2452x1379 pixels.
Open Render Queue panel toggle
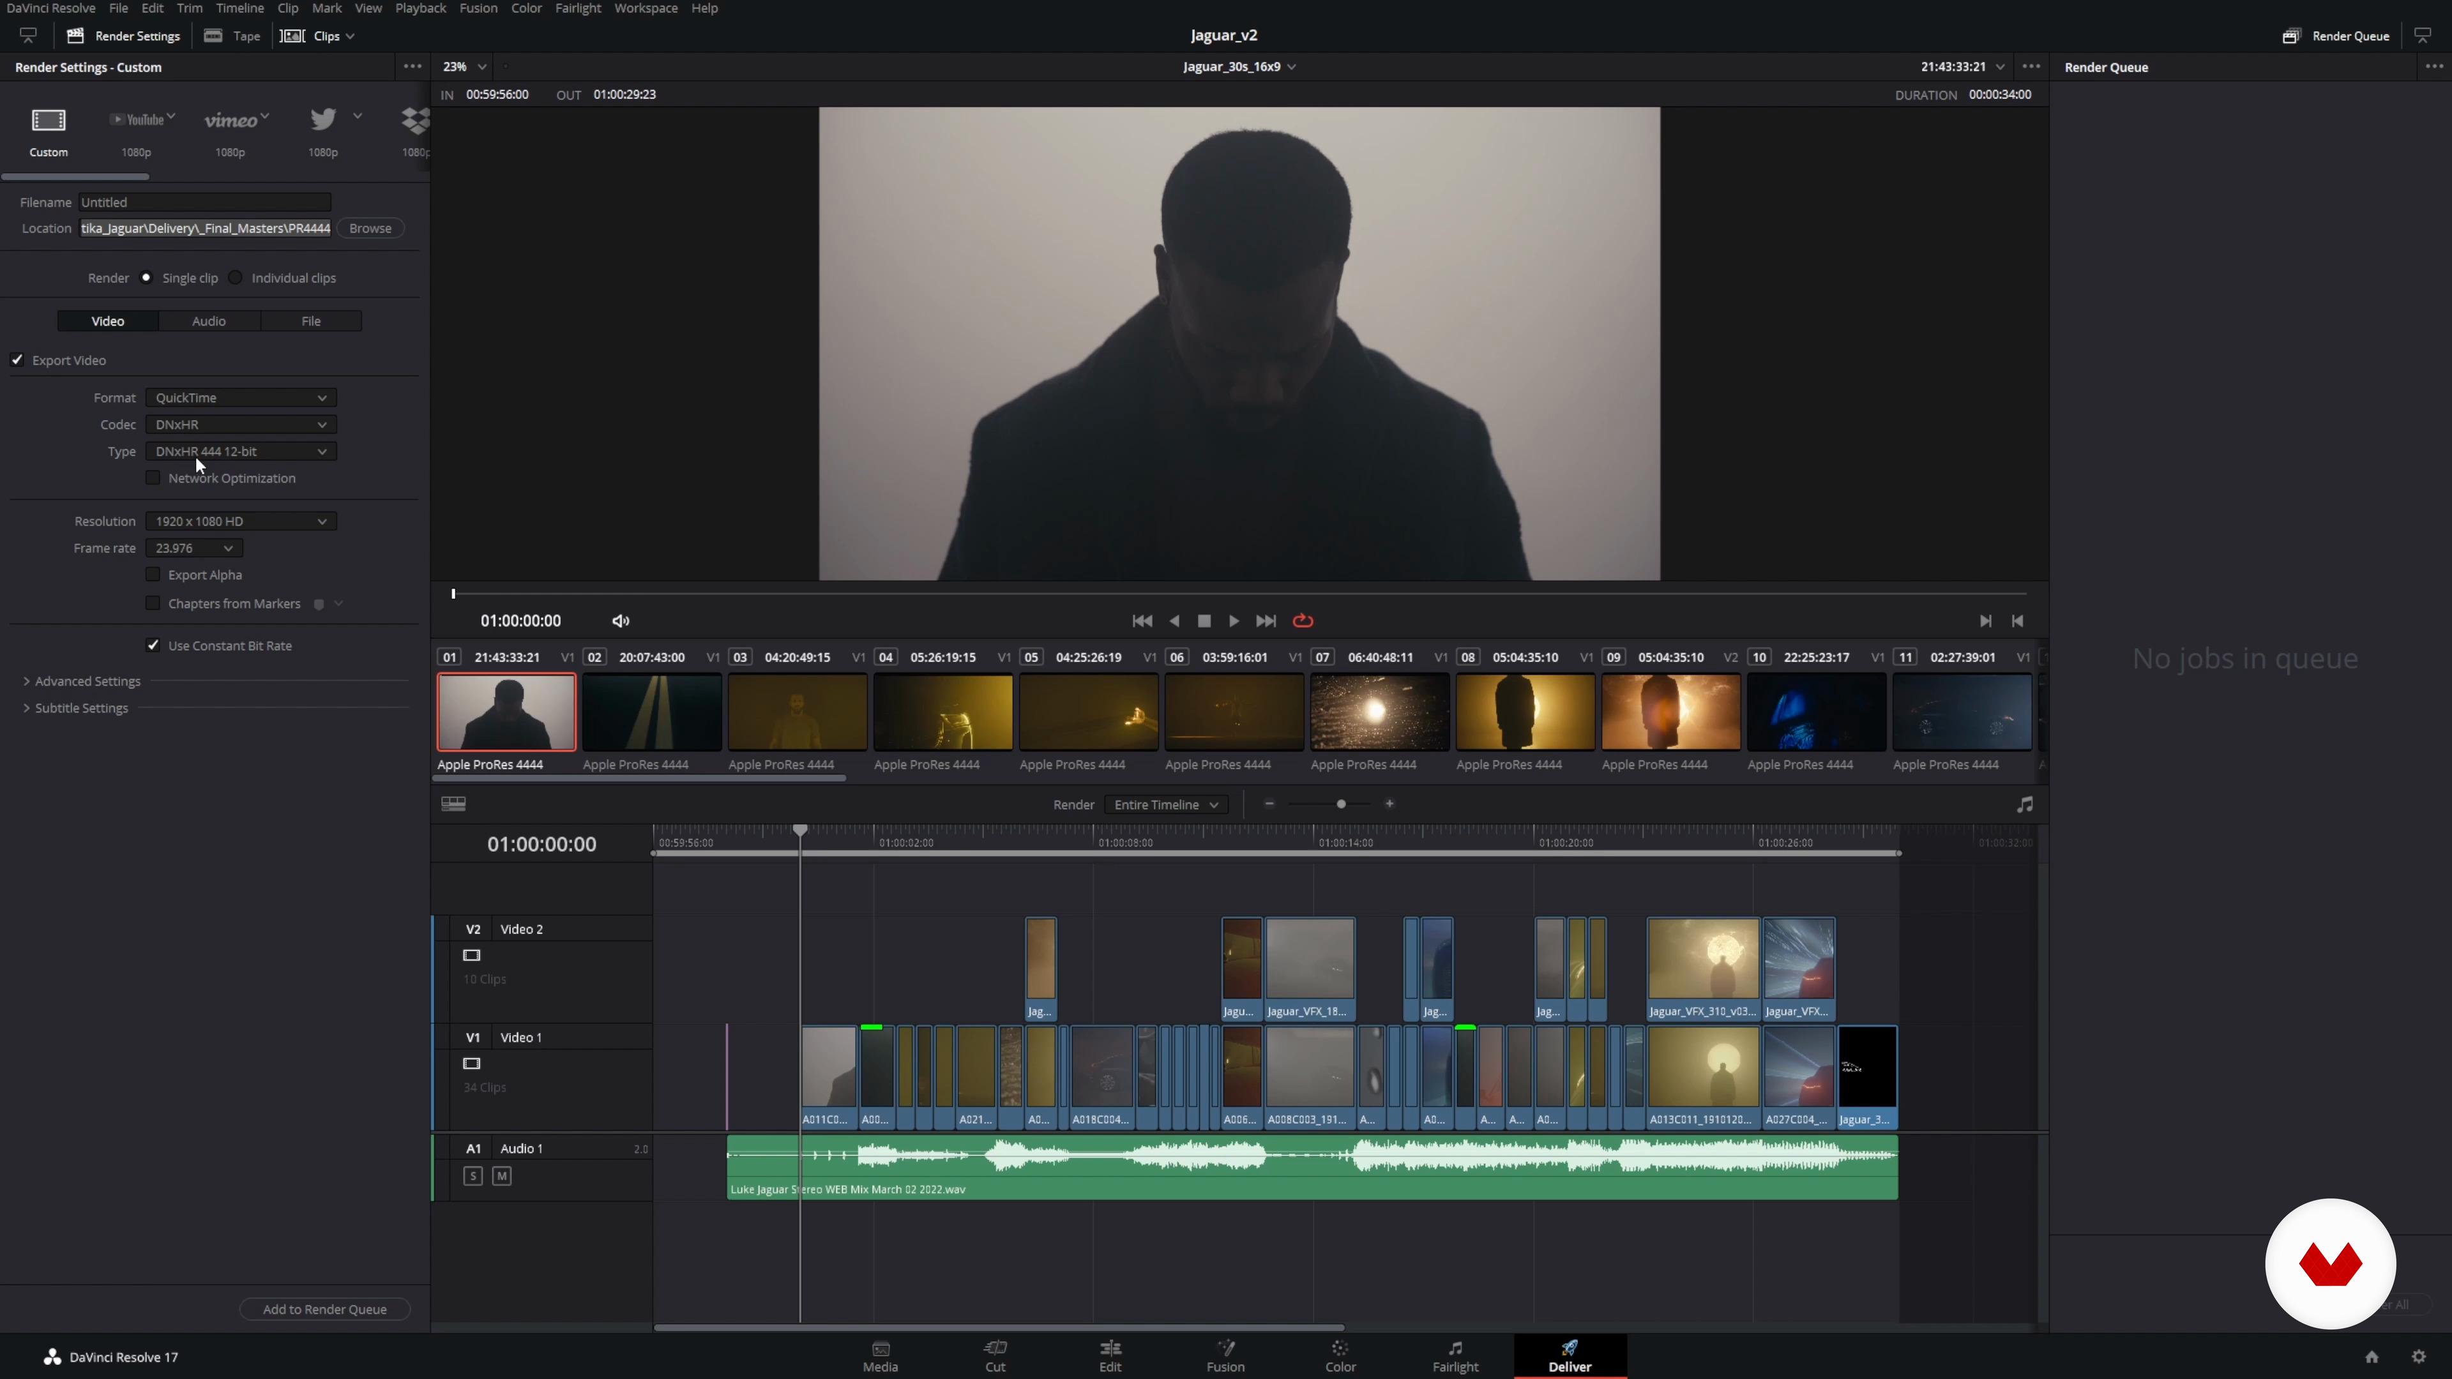[x=2336, y=36]
